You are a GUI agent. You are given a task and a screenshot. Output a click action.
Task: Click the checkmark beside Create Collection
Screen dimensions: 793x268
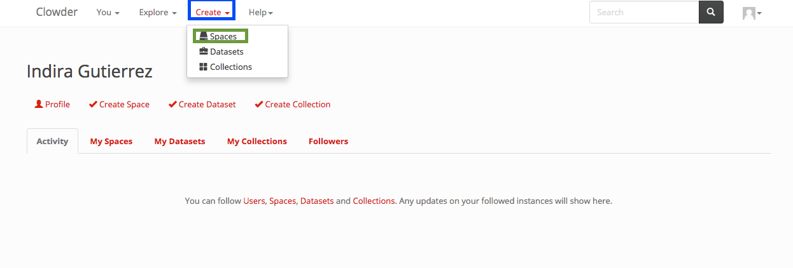click(258, 104)
